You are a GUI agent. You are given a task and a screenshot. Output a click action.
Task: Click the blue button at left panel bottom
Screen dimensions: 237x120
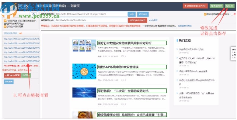click(x=9, y=82)
